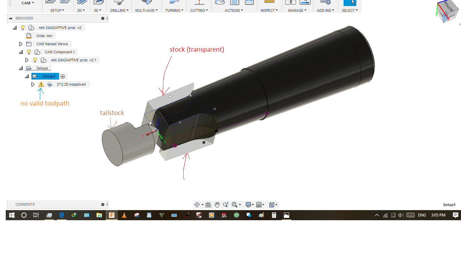Open the TURNING toolbar menu
The image size is (461, 259).
174,10
